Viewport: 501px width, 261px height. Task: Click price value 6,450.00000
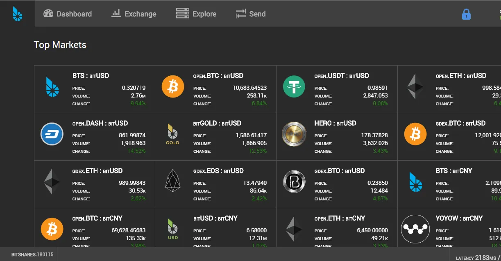click(x=372, y=230)
